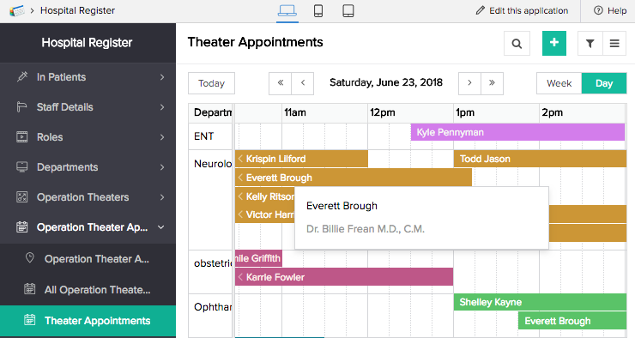Image resolution: width=635 pixels, height=338 pixels.
Task: Click the ENT department row label
Action: click(203, 136)
